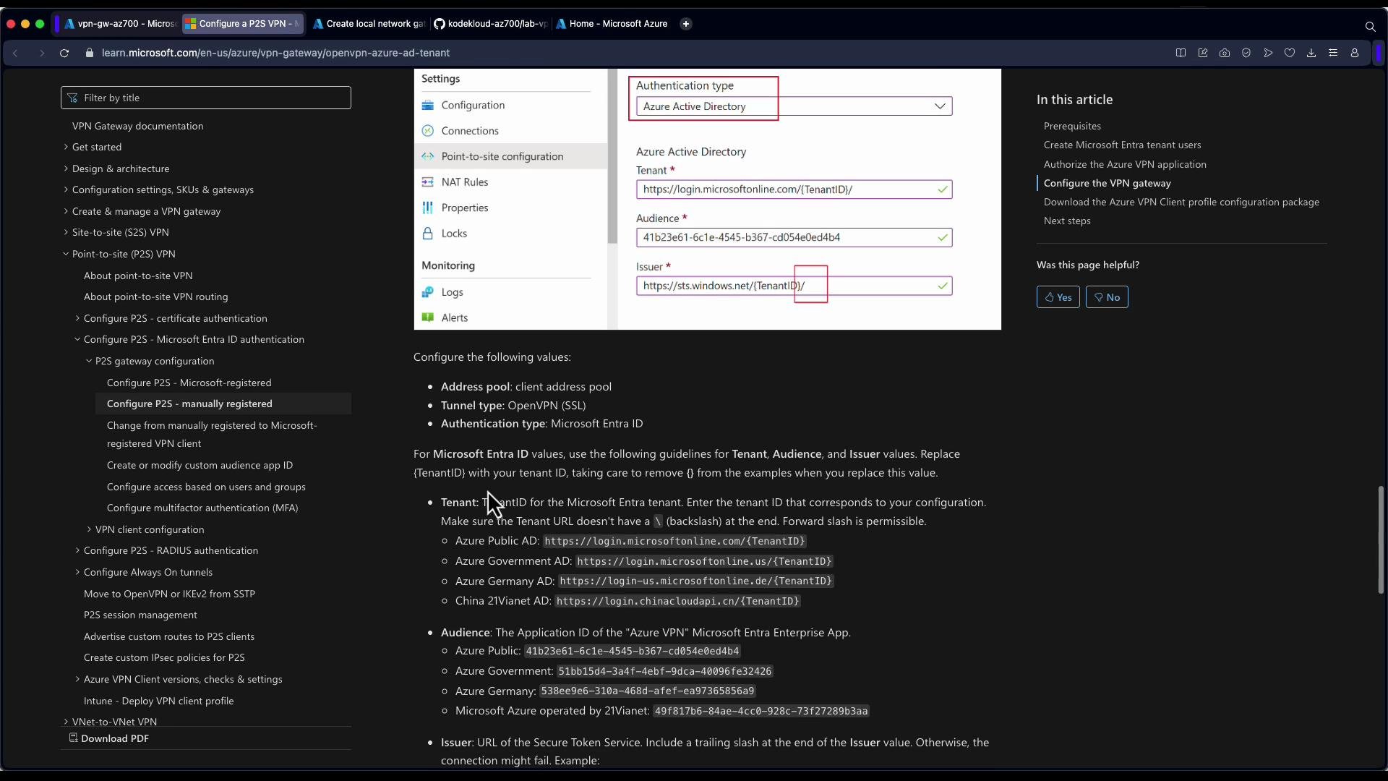Viewport: 1388px width, 781px height.
Task: Open P2S session management page
Action: coord(140,615)
